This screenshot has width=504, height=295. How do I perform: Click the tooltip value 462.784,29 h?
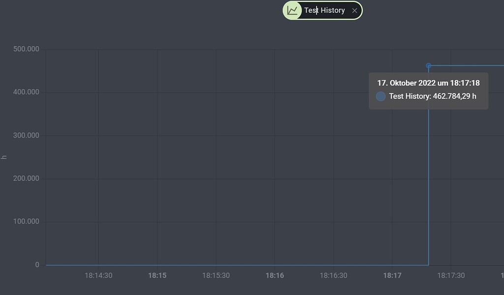pyautogui.click(x=454, y=96)
